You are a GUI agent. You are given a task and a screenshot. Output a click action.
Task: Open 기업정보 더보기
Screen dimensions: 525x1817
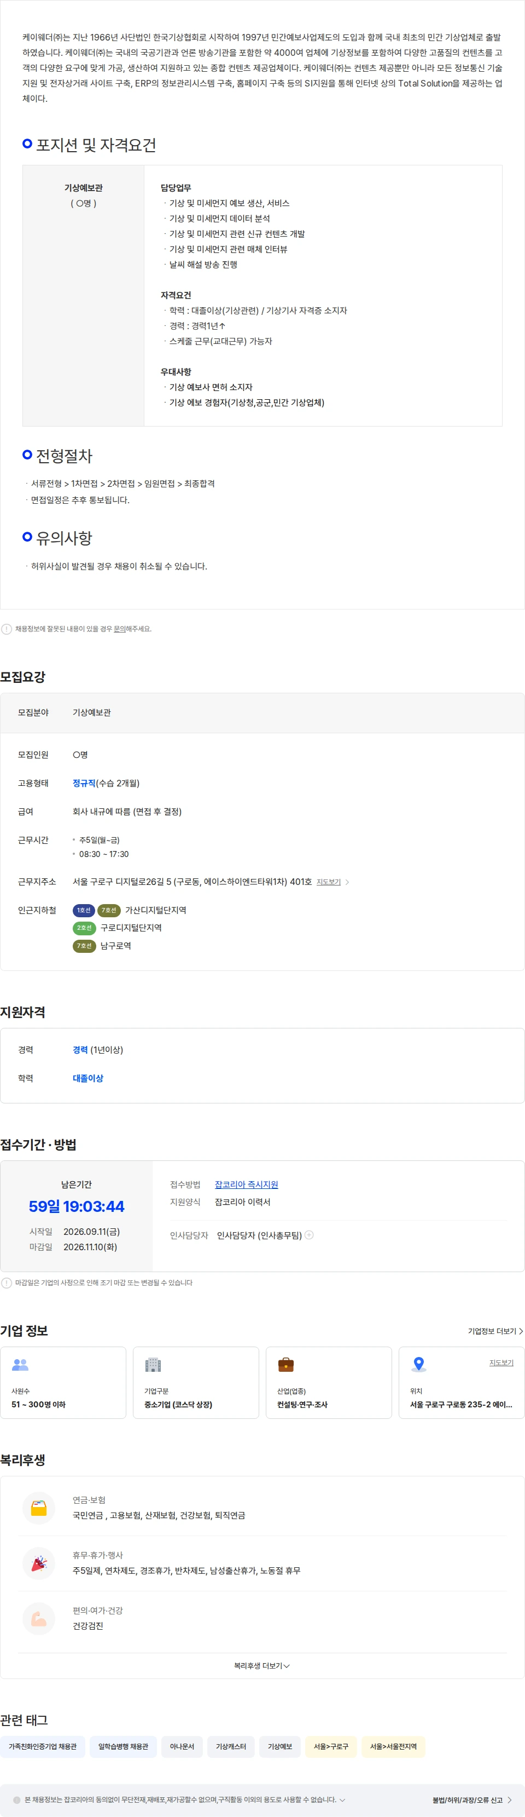(x=495, y=1331)
